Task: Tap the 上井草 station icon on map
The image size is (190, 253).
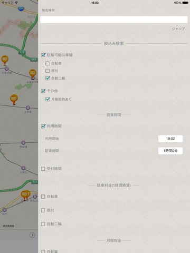Action: tap(28, 108)
